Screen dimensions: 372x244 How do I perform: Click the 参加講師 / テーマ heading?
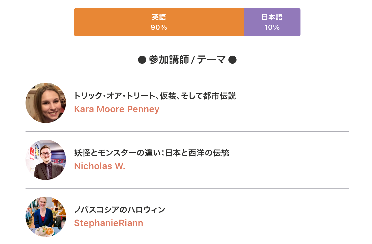pyautogui.click(x=187, y=60)
